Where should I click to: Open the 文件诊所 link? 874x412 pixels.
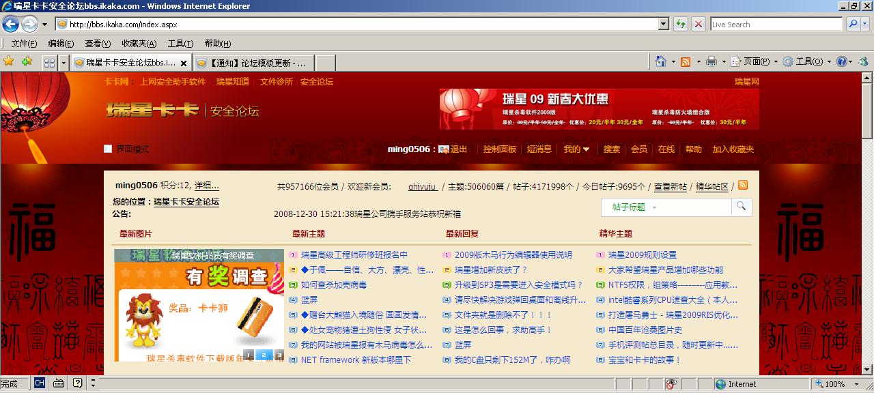[x=277, y=81]
